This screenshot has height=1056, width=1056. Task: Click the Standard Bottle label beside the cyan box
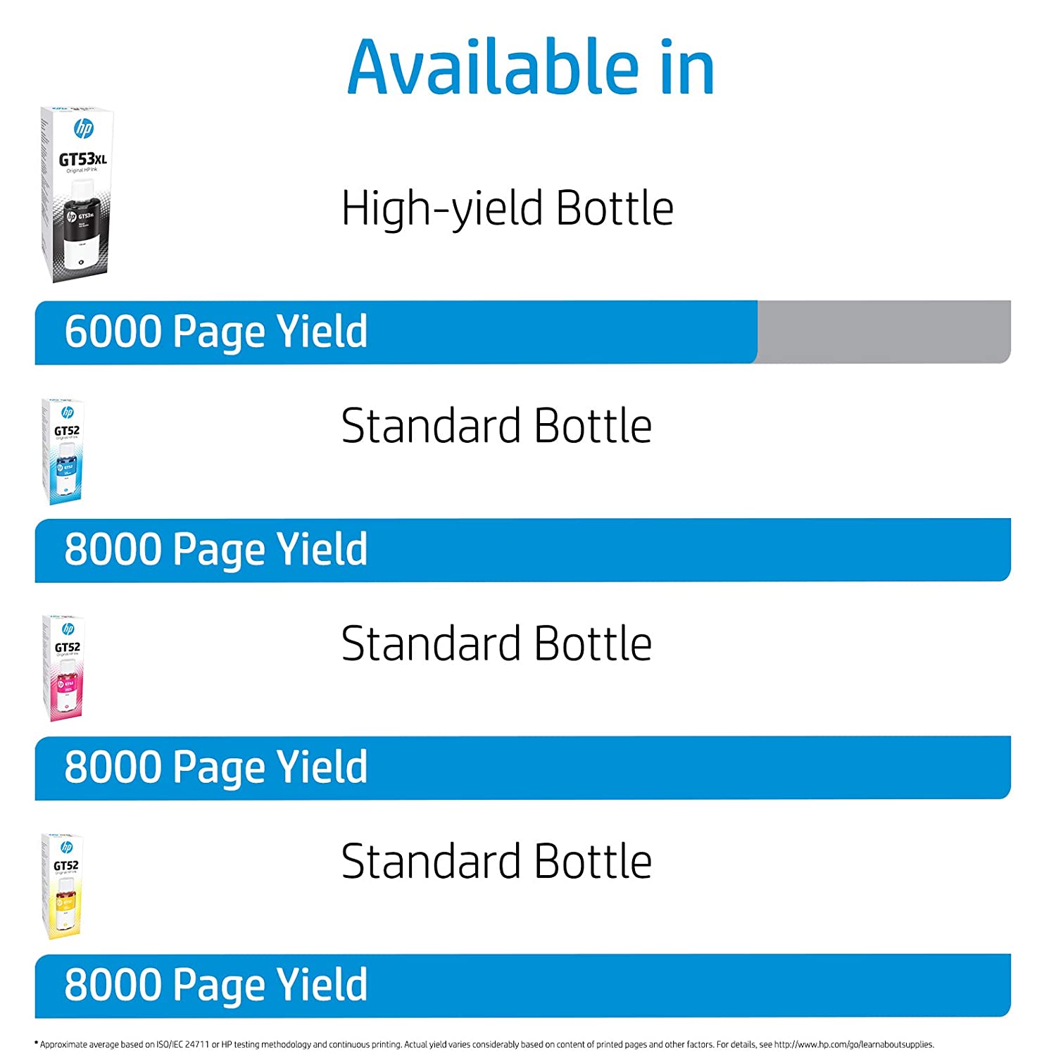[496, 427]
